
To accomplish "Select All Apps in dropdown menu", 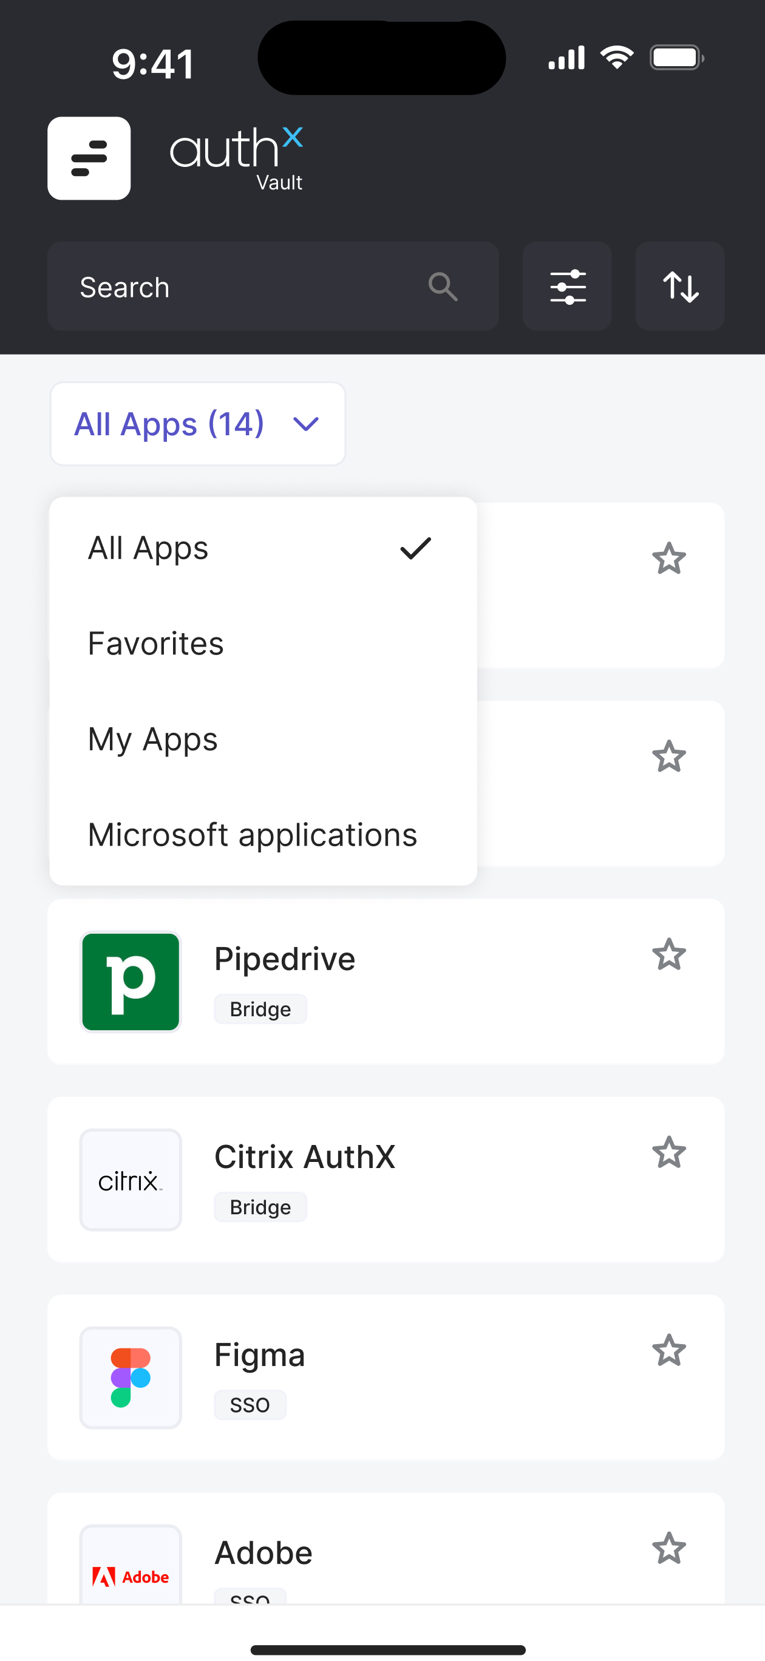I will pyautogui.click(x=263, y=548).
